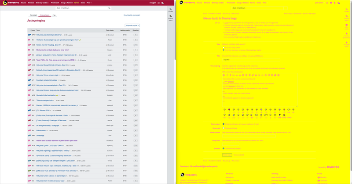Open Reviews in left window nav

pos(31,3)
